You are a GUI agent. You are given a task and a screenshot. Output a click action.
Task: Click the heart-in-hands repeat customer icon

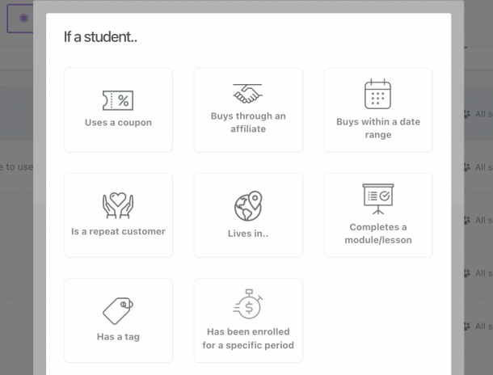(118, 206)
